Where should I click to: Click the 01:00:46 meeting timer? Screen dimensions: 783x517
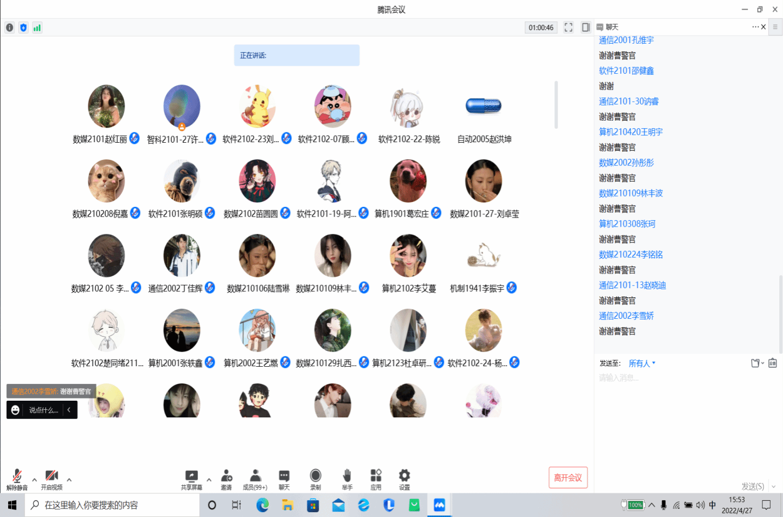pos(541,27)
